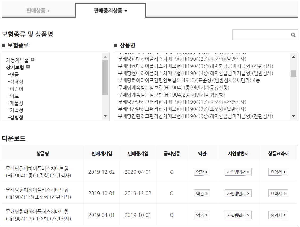
Task: Select 무배당계속받는암보험(Hi1904)1종(연만기자동갱신형)
Action: coord(174,88)
